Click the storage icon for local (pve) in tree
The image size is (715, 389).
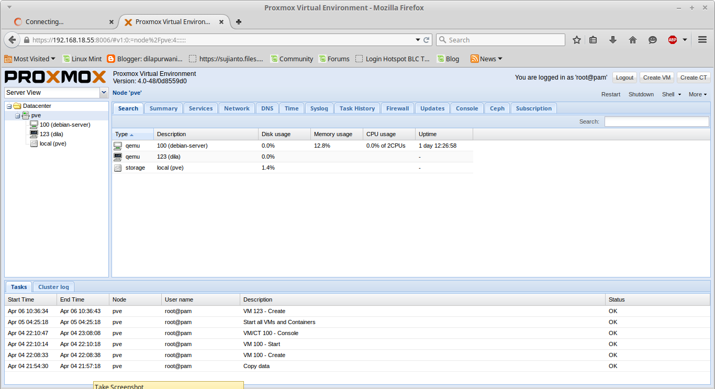click(34, 143)
